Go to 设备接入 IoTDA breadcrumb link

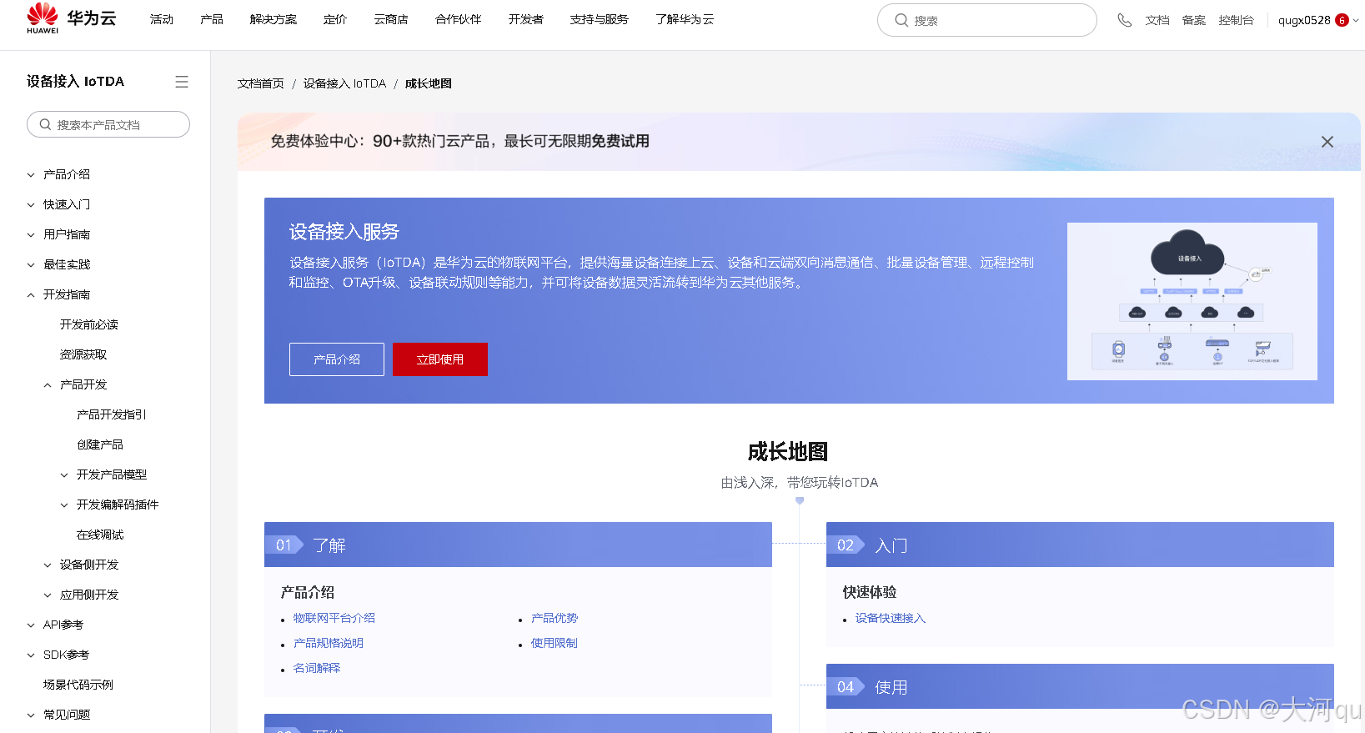click(345, 83)
